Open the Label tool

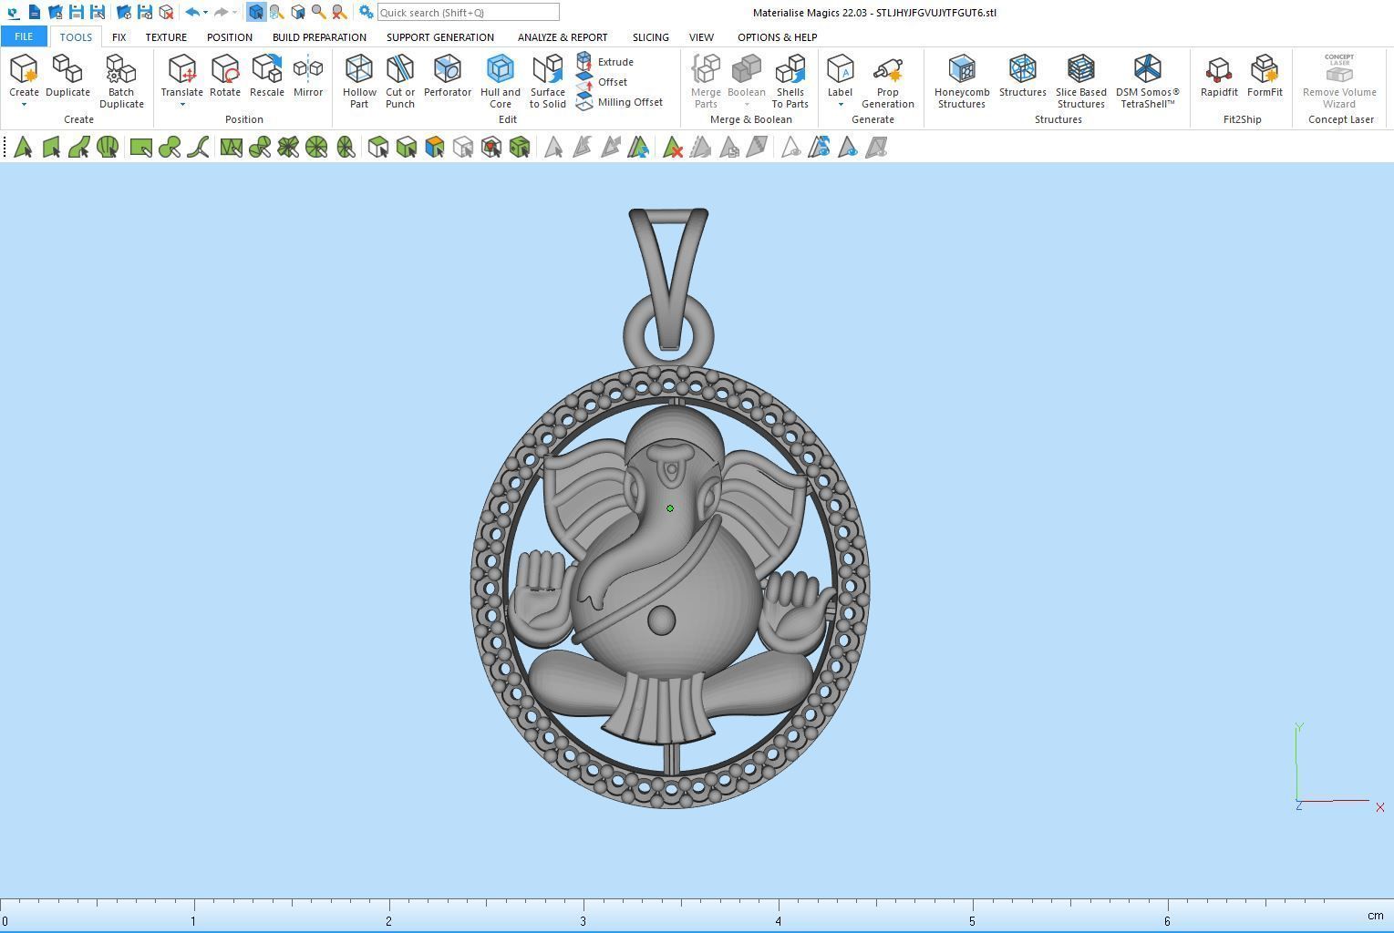840,76
